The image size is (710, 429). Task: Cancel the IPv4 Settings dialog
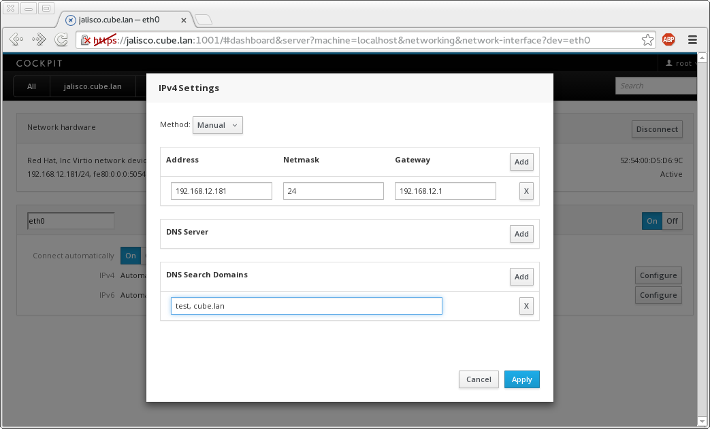479,379
